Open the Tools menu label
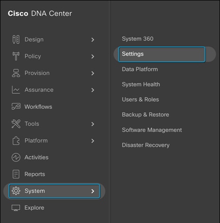 click(x=32, y=124)
